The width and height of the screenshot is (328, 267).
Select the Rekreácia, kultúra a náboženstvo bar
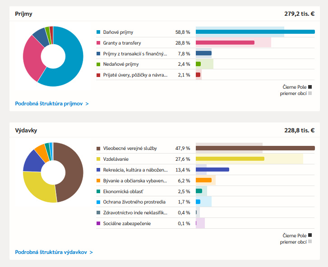click(x=212, y=170)
